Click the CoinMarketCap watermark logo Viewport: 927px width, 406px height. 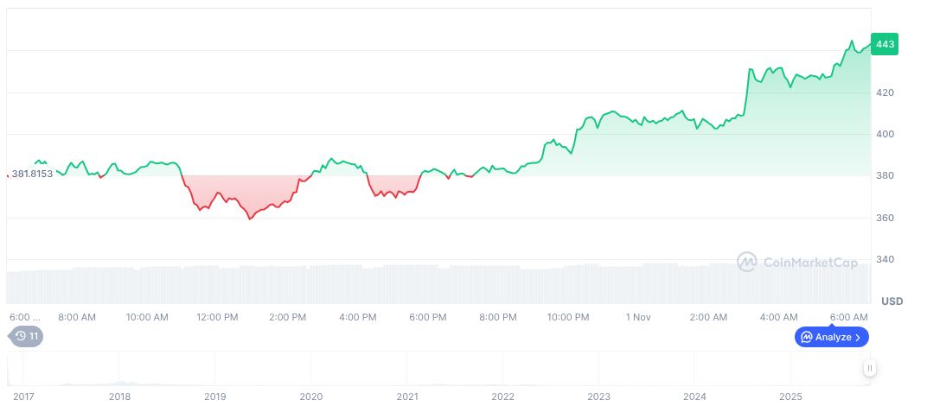tap(797, 262)
